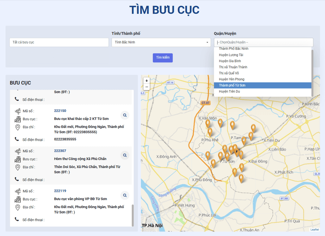Click the map marker near X.Văn Môn
This screenshot has height=236, width=325.
point(208,123)
